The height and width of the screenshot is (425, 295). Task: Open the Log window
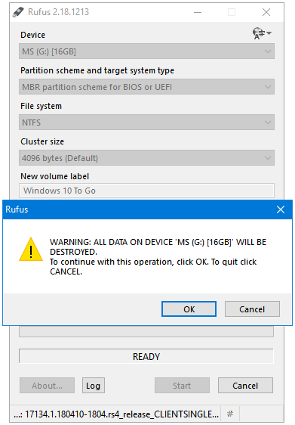tap(94, 386)
